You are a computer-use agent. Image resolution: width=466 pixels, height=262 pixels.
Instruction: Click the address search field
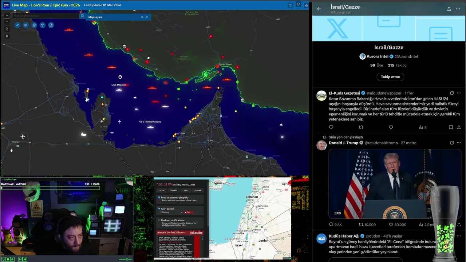click(x=46, y=16)
